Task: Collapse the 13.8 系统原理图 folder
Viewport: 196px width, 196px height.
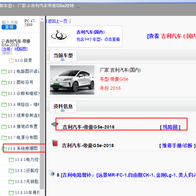Action: (23, 148)
